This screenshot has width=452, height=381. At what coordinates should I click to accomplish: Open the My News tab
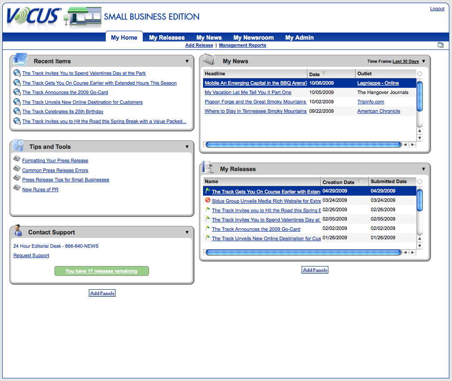click(209, 37)
